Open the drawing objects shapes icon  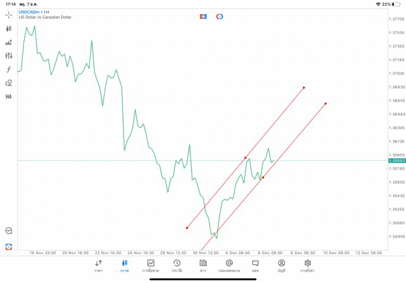click(9, 83)
